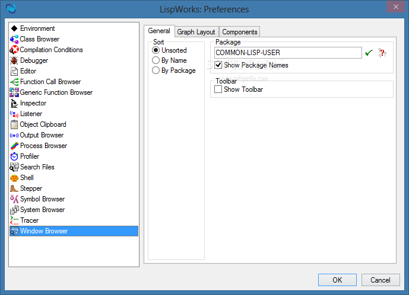
Task: Click the Inspector microscope icon
Action: click(14, 103)
